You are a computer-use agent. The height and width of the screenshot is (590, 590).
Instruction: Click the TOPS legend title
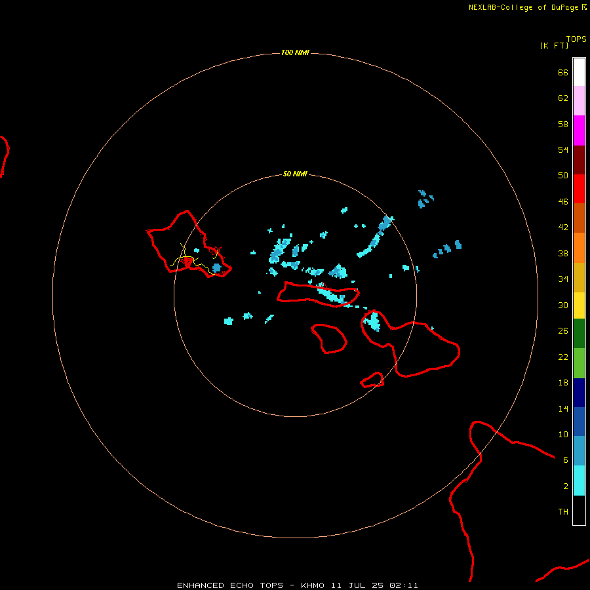pos(576,39)
